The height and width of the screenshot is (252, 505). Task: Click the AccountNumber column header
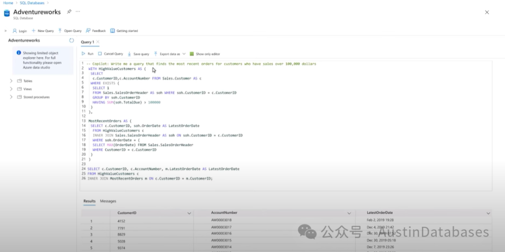pyautogui.click(x=224, y=212)
